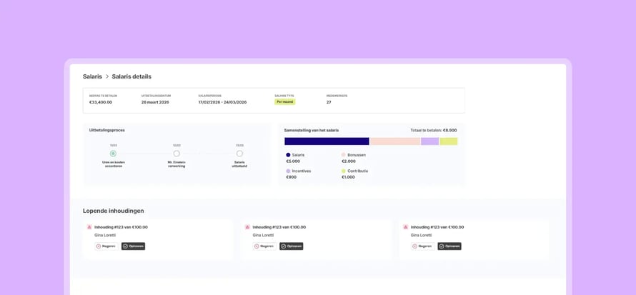Image resolution: width=636 pixels, height=295 pixels.
Task: Go back via Salaris breadcrumb link
Action: (92, 76)
